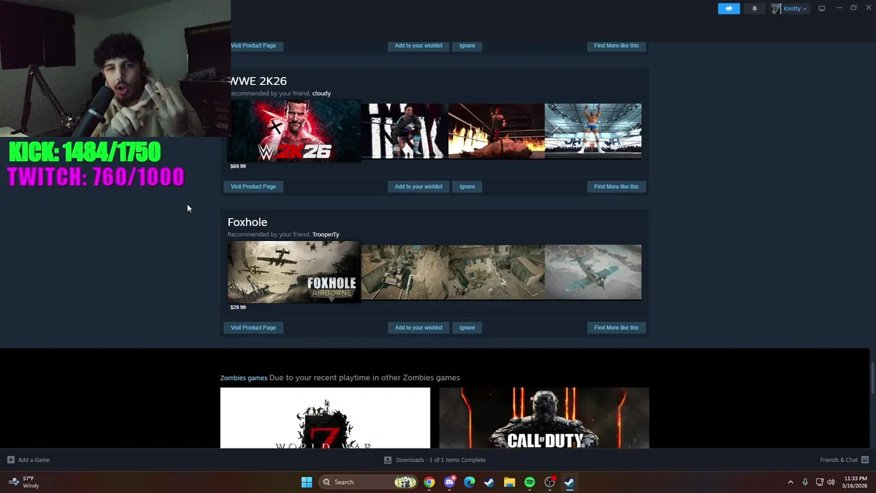The image size is (876, 493).
Task: Click the Foxhole Airborne cover art capsule
Action: [294, 272]
